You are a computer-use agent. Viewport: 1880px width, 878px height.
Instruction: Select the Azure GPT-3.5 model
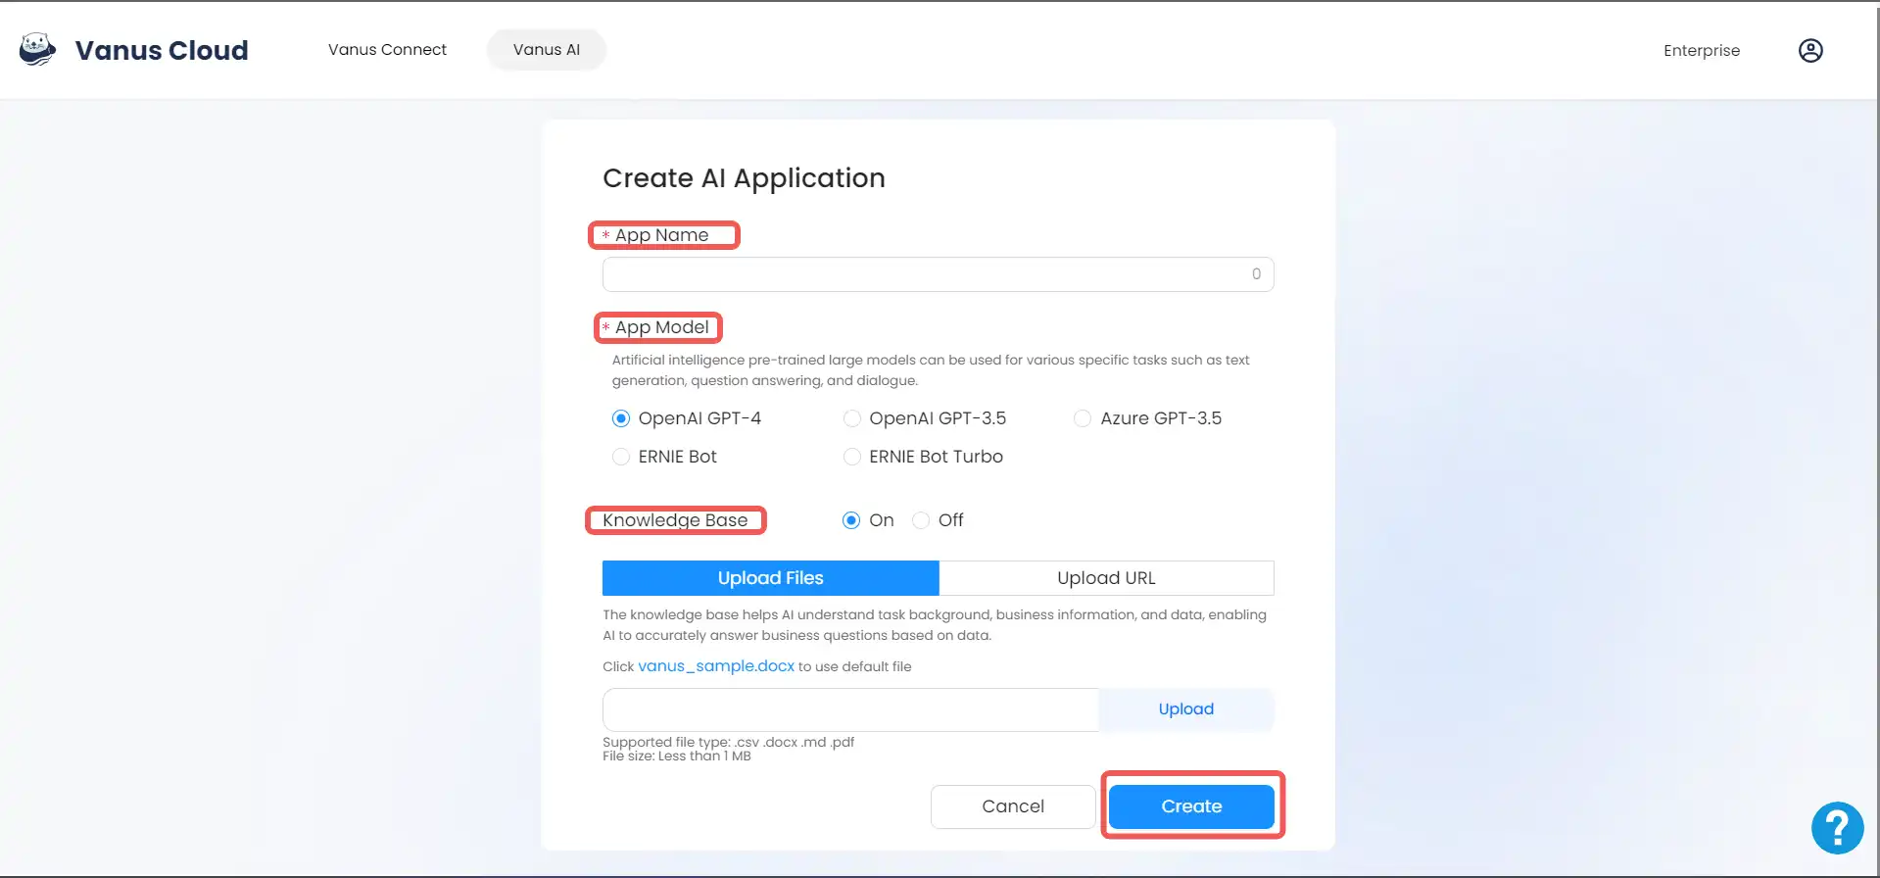tap(1083, 418)
